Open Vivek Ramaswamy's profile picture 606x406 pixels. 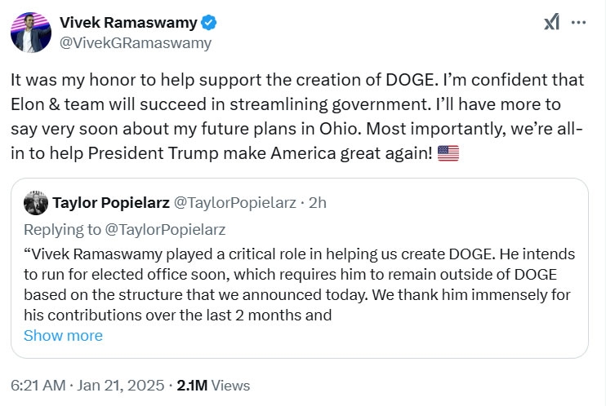click(x=31, y=33)
